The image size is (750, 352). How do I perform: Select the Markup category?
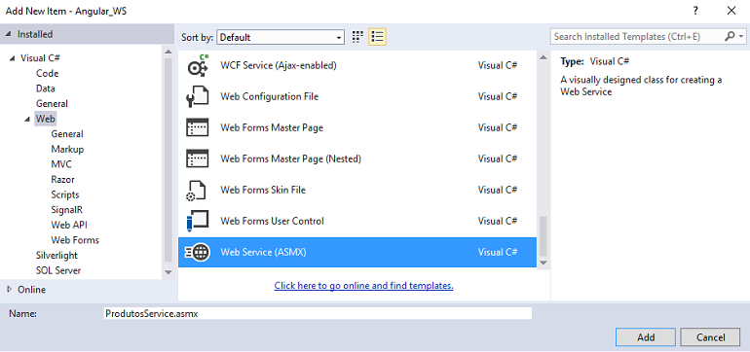pyautogui.click(x=67, y=149)
